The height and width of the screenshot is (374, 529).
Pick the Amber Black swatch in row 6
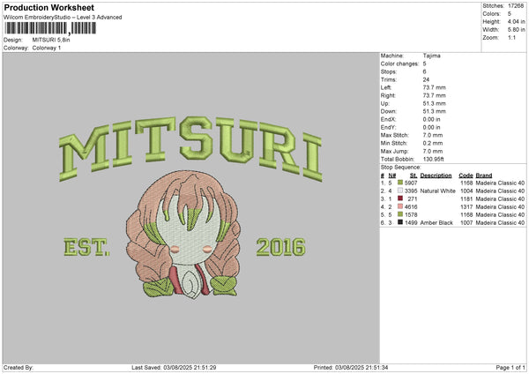(x=400, y=222)
